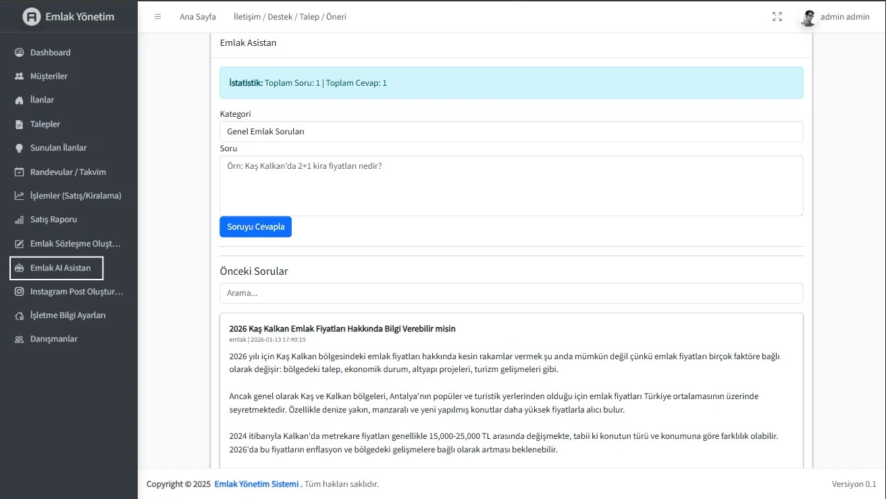Open the Ana Sayfa menu item
This screenshot has width=886, height=499.
tap(197, 17)
